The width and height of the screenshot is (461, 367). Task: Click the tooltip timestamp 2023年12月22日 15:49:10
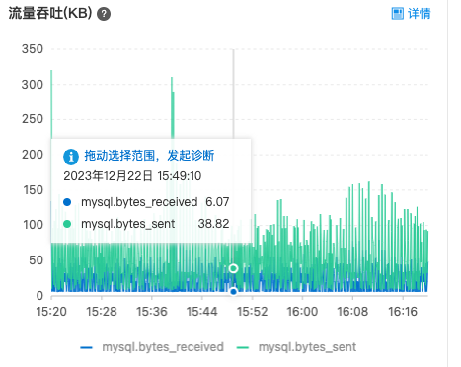pos(132,176)
